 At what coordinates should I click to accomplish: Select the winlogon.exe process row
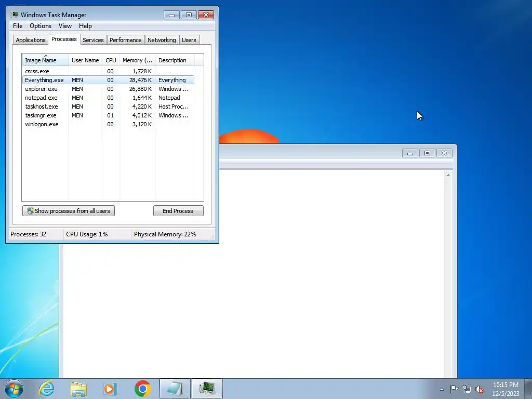point(108,124)
